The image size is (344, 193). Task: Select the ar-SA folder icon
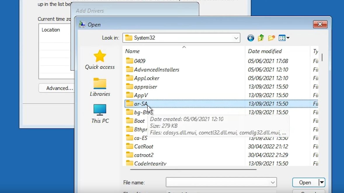129,103
